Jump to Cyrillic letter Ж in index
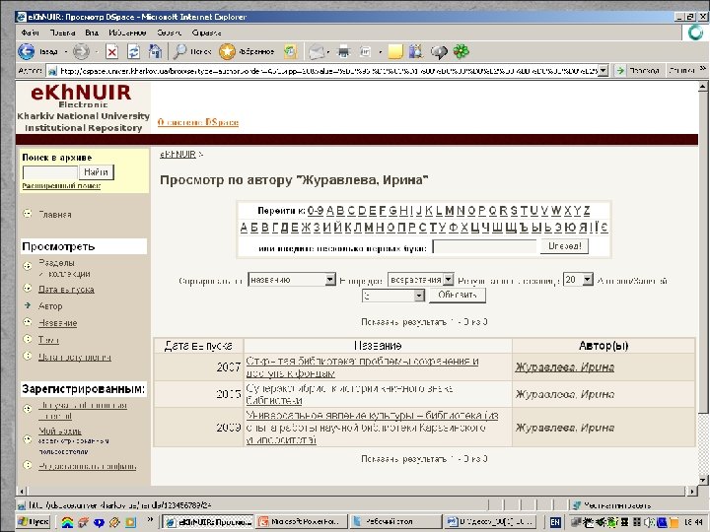Screen dimensions: 710x532 pos(306,228)
